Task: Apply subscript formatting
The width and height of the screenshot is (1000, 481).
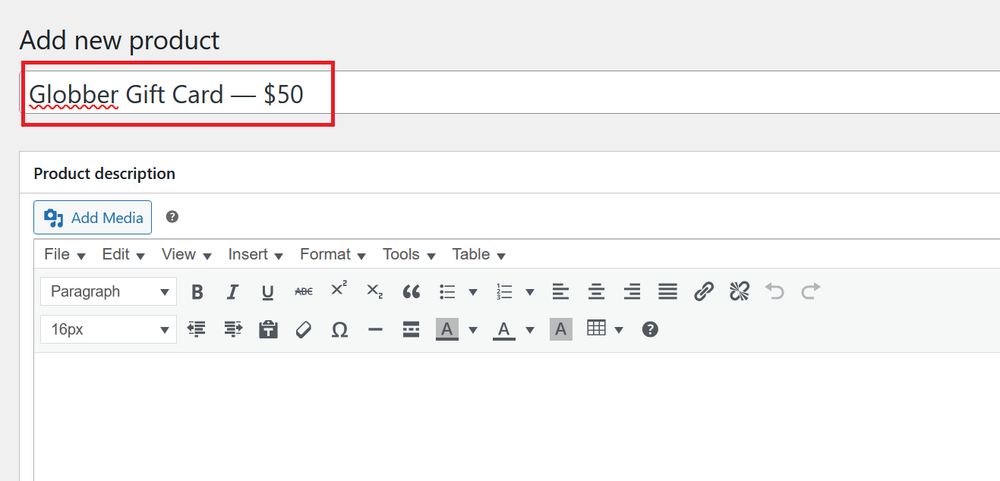Action: (374, 291)
